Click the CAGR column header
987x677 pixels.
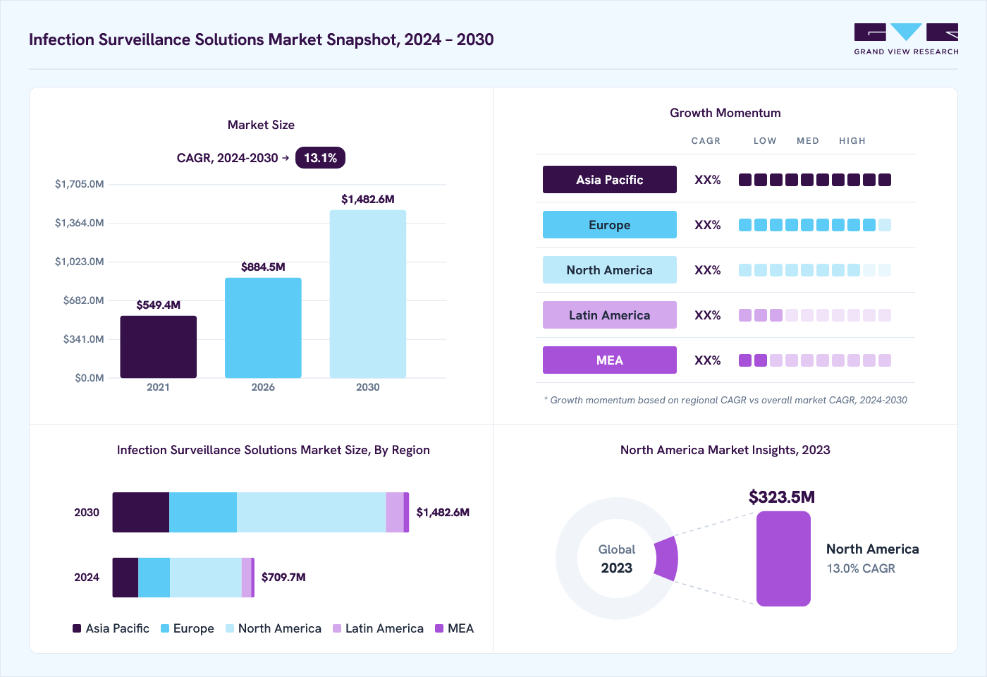pyautogui.click(x=706, y=141)
